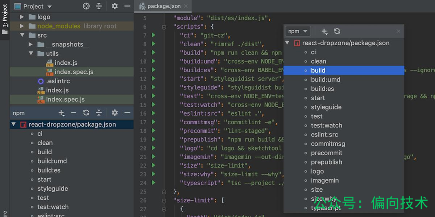Open the .eslintrc file
Screen dimensions: 435x217
(x=58, y=81)
